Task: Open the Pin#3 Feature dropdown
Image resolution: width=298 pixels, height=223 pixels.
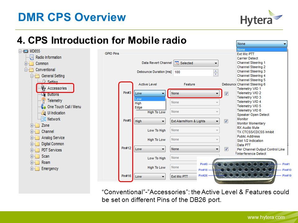Action: 195,93
